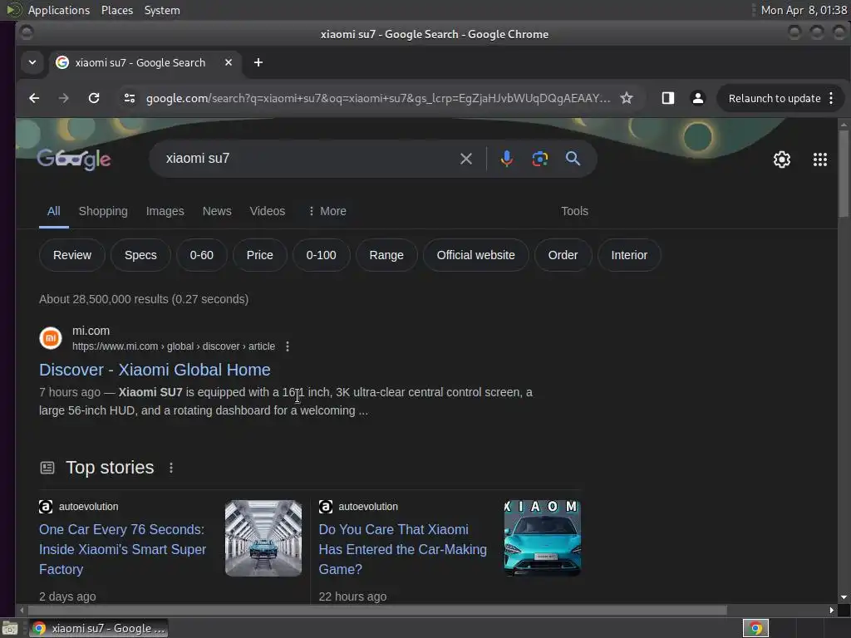Image resolution: width=851 pixels, height=638 pixels.
Task: Click the address bar URL
Action: coord(378,98)
